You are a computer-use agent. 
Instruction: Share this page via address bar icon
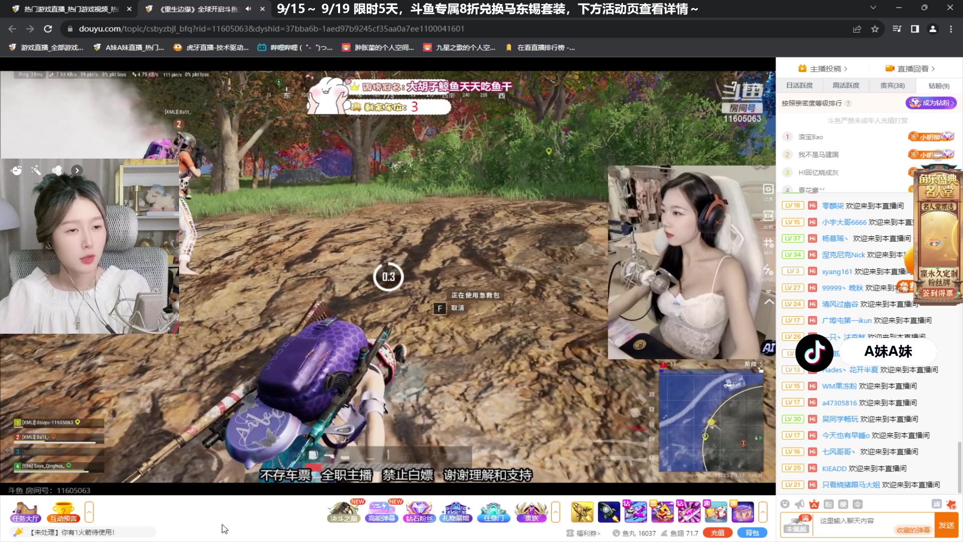click(x=857, y=29)
